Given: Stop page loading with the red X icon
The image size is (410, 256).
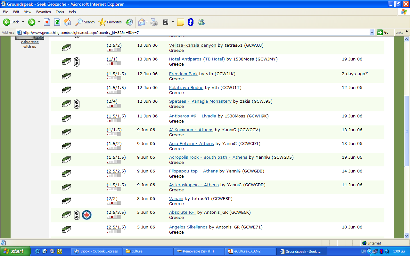Looking at the screenshot, I should tap(47, 22).
